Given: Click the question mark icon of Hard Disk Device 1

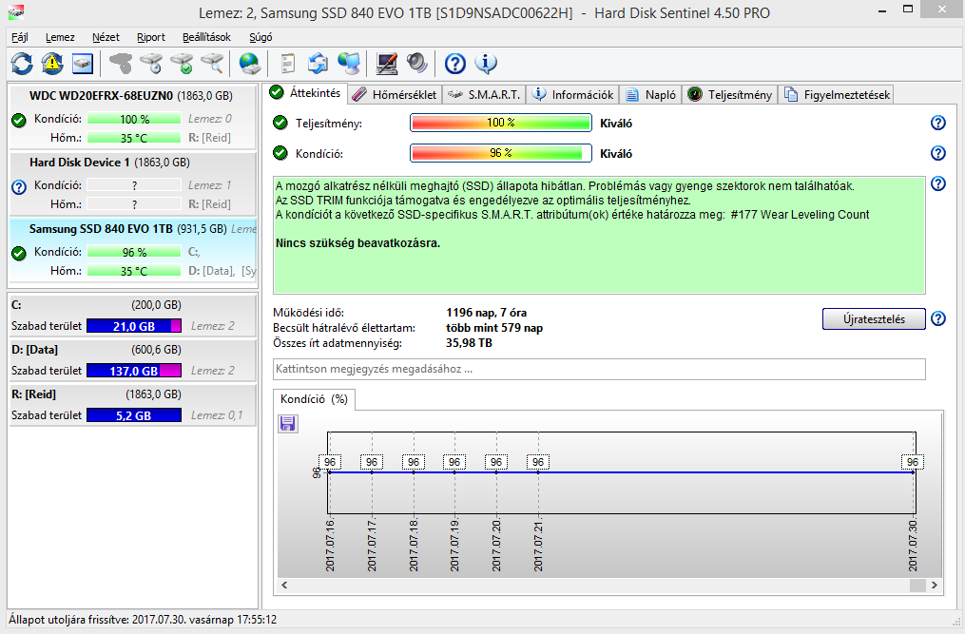Looking at the screenshot, I should pos(19,186).
